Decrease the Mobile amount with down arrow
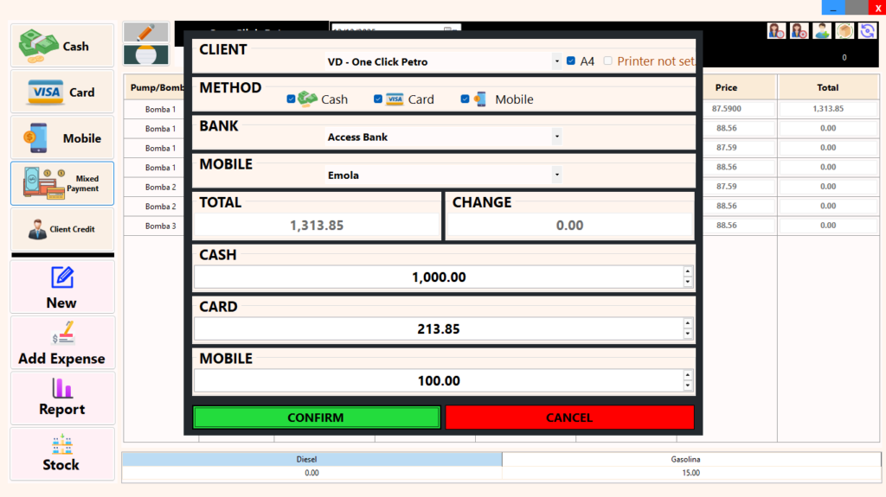 coord(688,385)
